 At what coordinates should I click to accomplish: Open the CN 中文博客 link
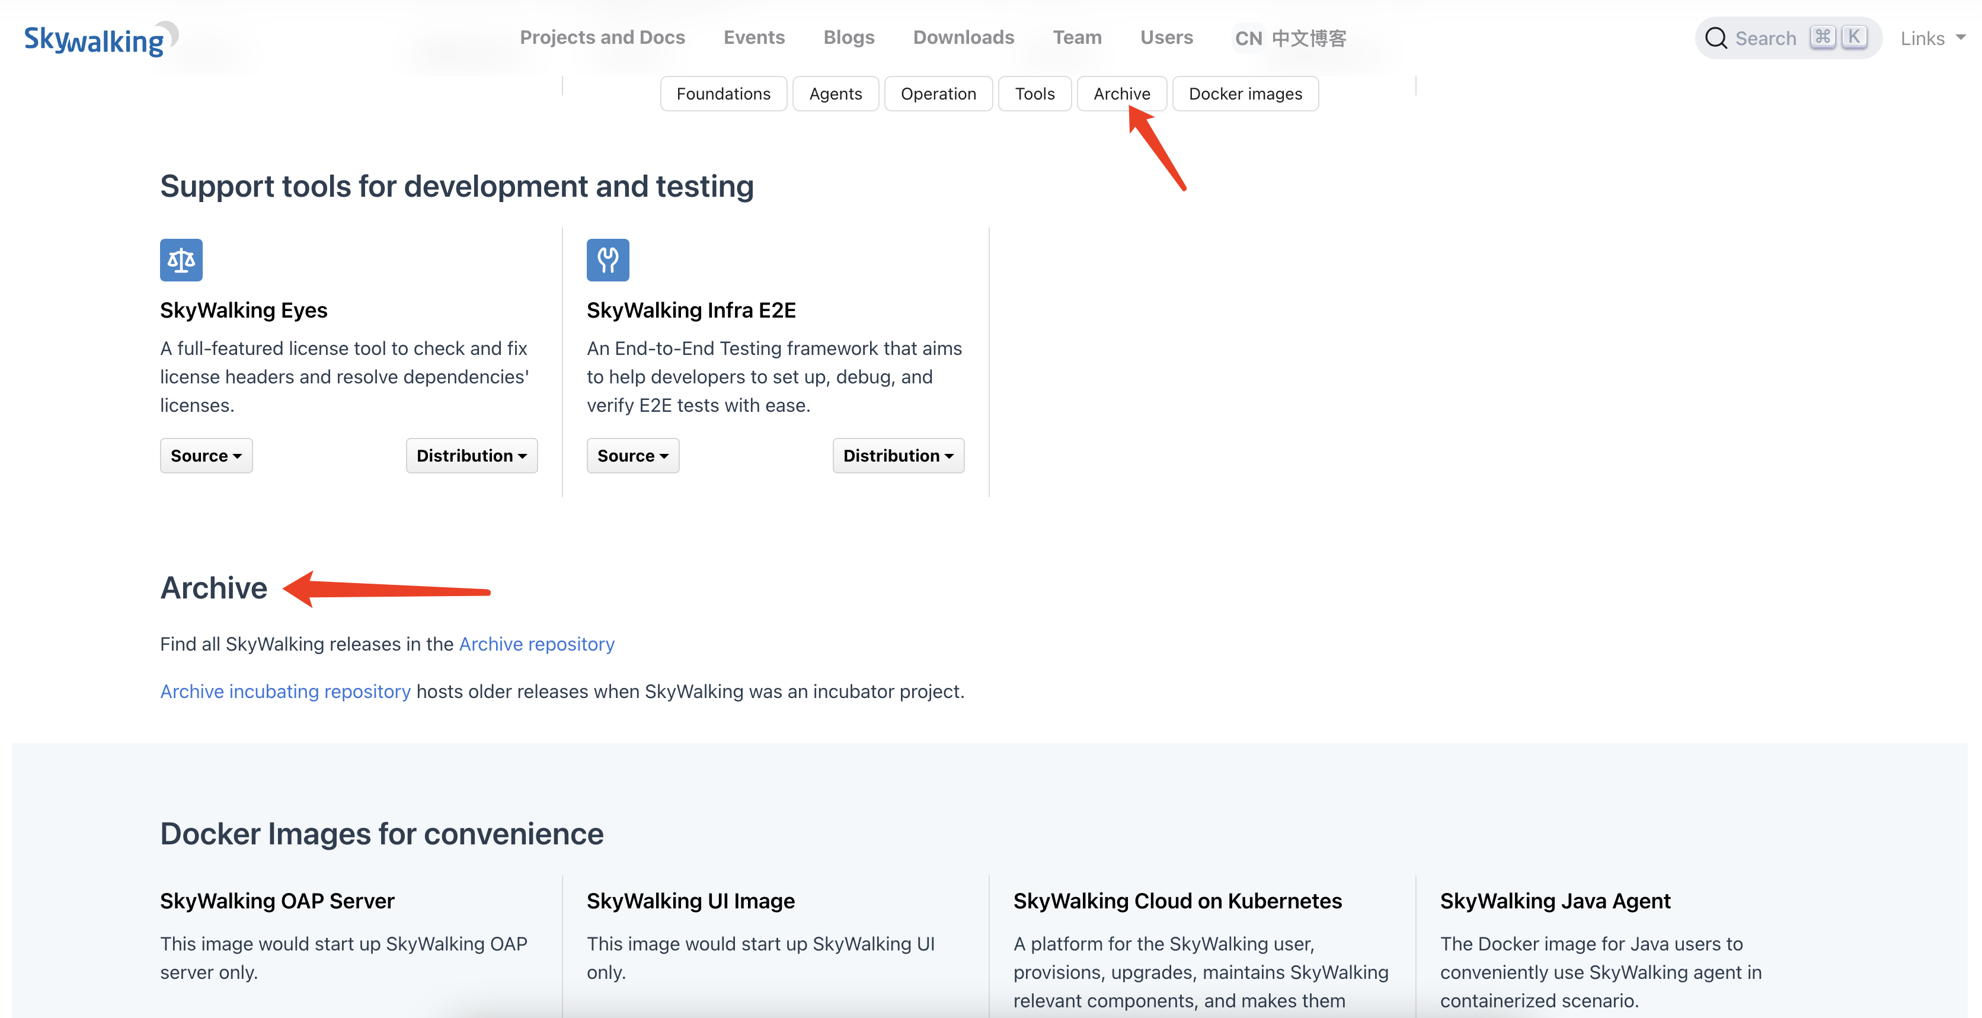point(1290,38)
